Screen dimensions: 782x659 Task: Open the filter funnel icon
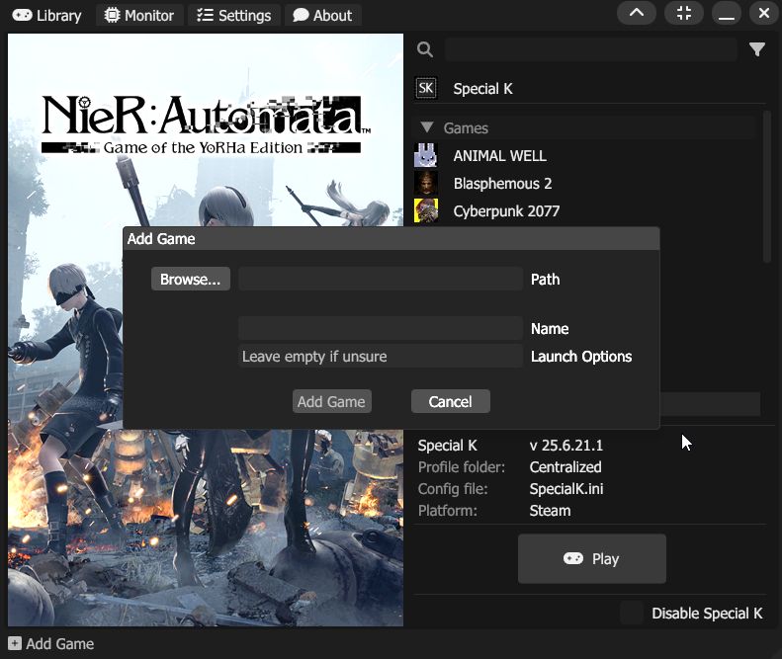click(757, 48)
